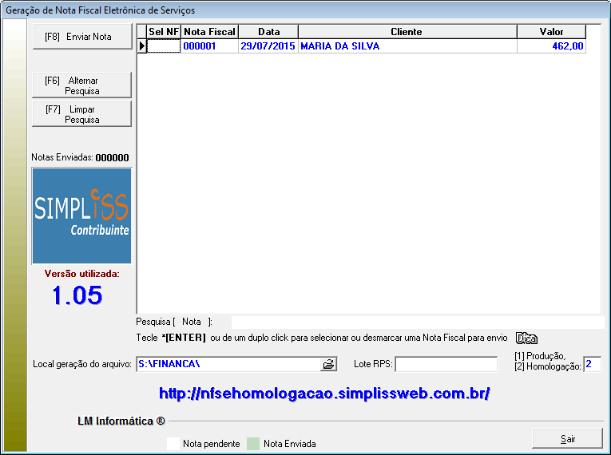
Task: Sort by the Nota Fiscal column header
Action: [209, 32]
